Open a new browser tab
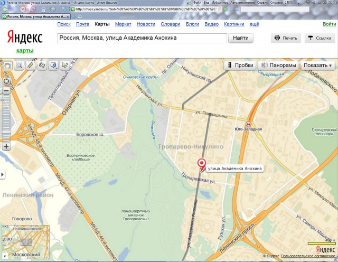This screenshot has height=262, width=338. tap(74, 16)
